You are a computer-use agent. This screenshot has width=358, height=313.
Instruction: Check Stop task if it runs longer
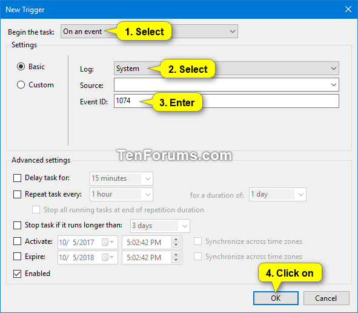(17, 225)
